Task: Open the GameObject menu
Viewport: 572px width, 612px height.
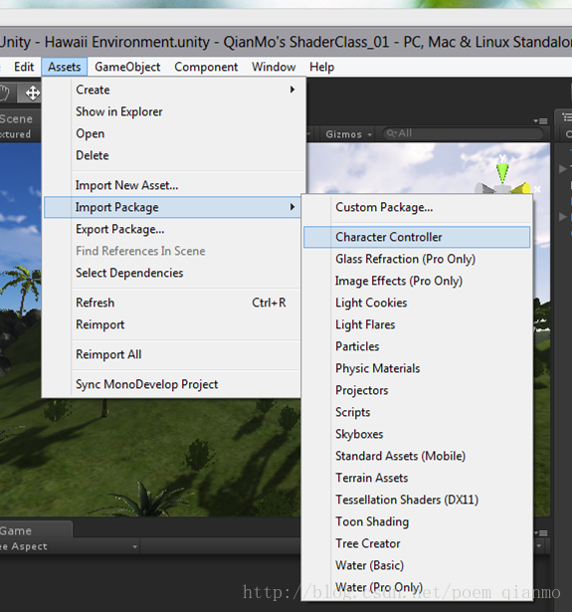Action: (127, 67)
